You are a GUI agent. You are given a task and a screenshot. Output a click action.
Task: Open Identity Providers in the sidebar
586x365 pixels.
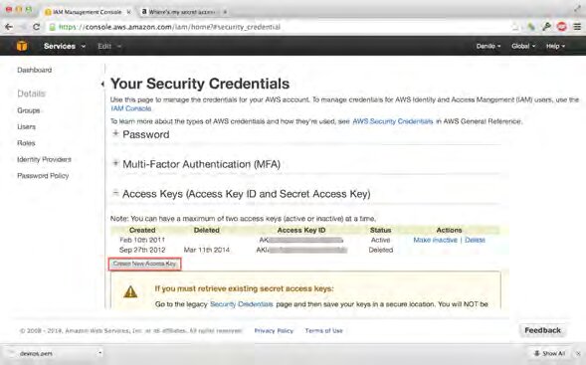pyautogui.click(x=44, y=159)
